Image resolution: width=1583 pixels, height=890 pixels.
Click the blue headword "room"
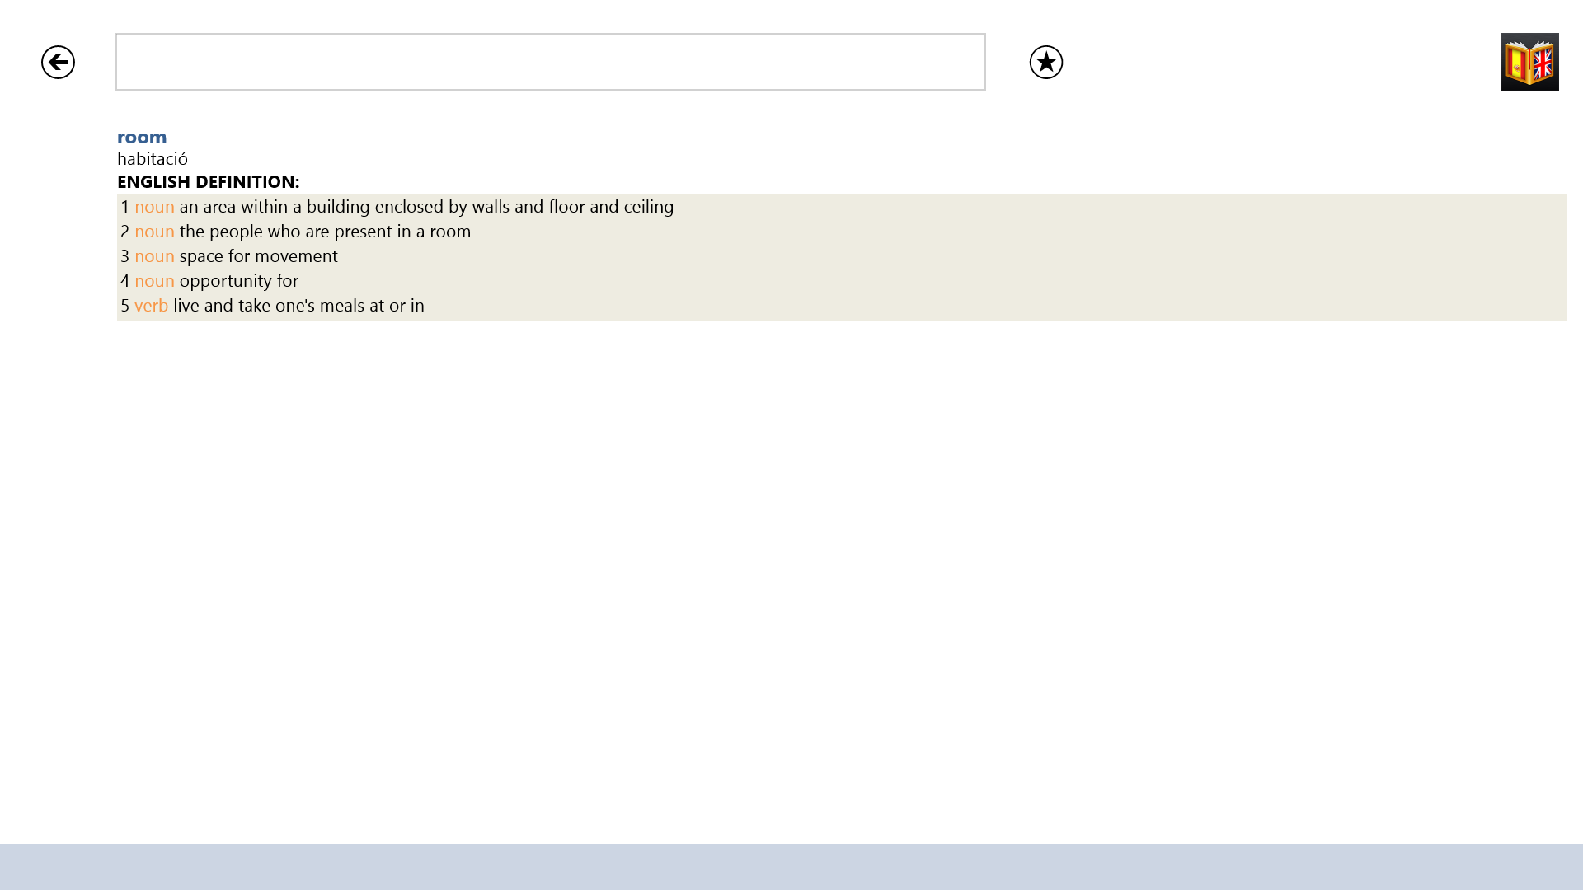[x=142, y=137]
